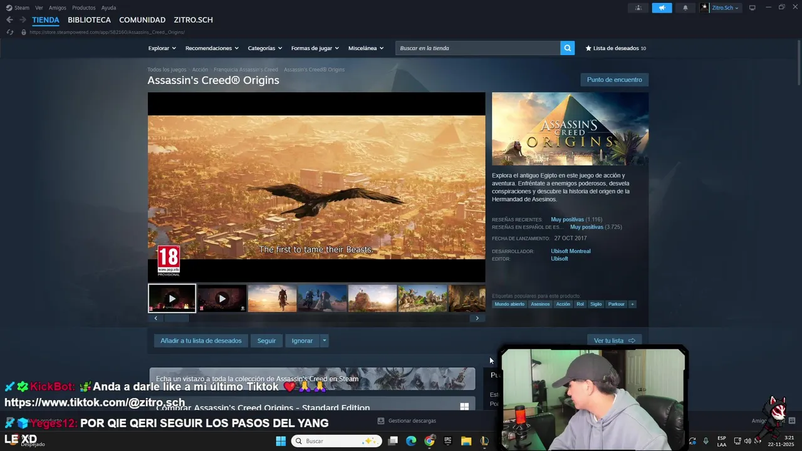Open the ZITRO.SCH profile tab

[193, 20]
